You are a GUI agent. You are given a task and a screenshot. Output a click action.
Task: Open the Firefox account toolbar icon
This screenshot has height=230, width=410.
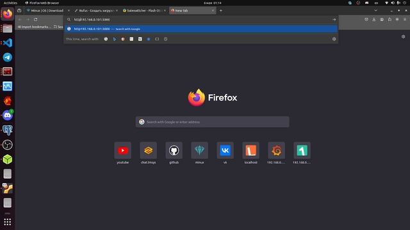[x=382, y=20]
